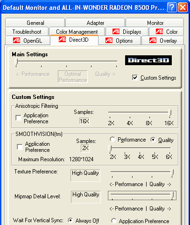Click the 6X label on SMOOTHVISION slider
Image resolution: width=190 pixels, height=225 pixels.
(x=169, y=157)
